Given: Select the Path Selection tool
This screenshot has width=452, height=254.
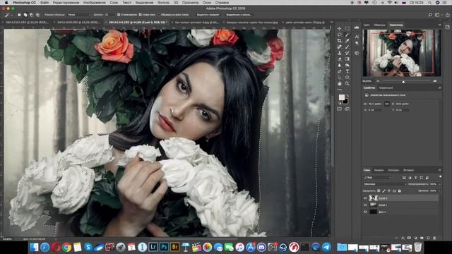Looking at the screenshot, I should pos(339,77).
